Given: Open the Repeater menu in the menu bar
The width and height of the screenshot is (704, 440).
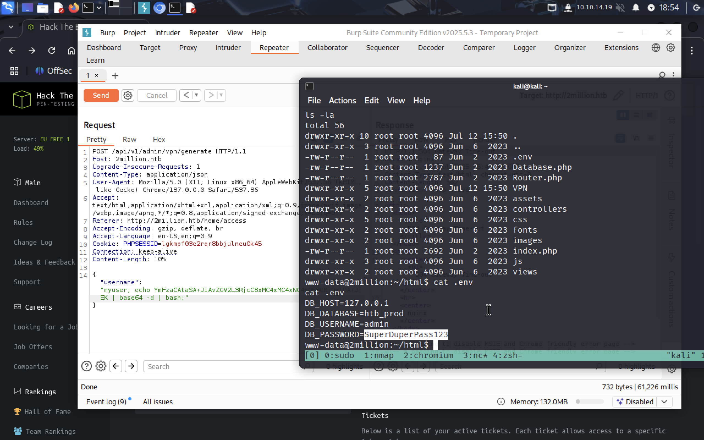Looking at the screenshot, I should tap(203, 33).
